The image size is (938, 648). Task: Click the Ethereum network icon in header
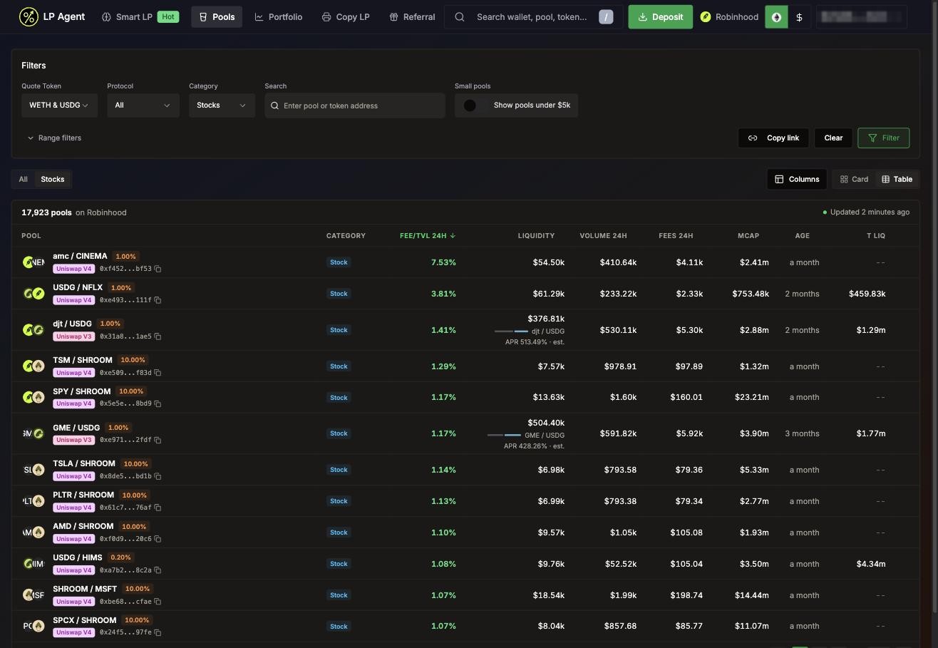coord(776,17)
